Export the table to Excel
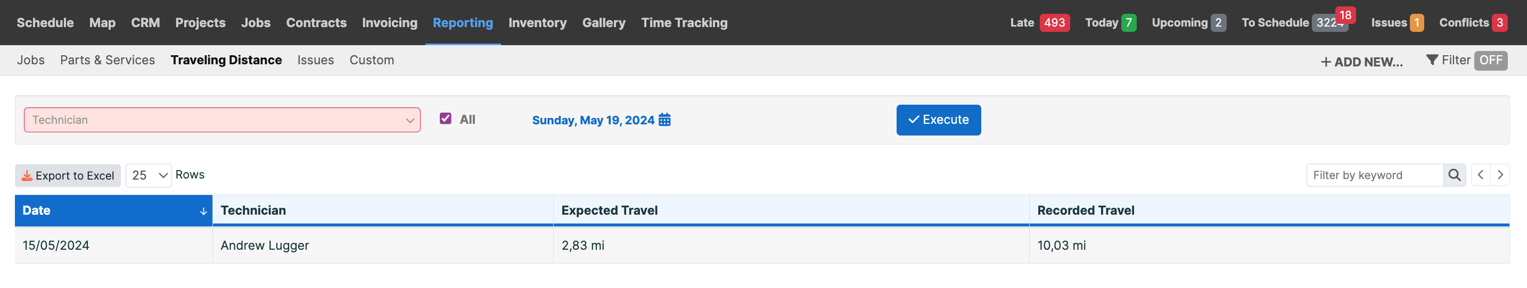Viewport: 1527px width, 288px height. click(68, 176)
